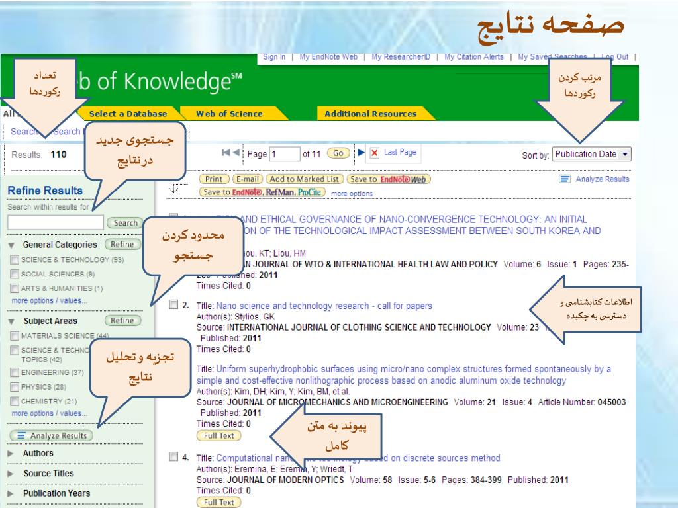Expand the Publication Years section
Screen dimensions: 678x508
[11, 493]
